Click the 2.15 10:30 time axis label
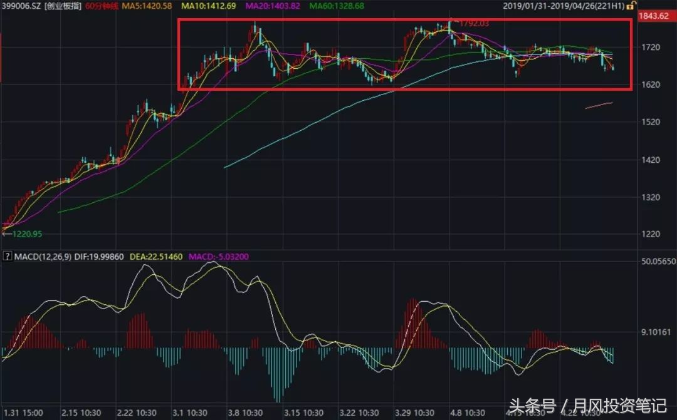The height and width of the screenshot is (420, 677). [x=81, y=413]
